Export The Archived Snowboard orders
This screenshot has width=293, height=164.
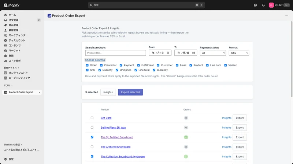click(x=240, y=147)
